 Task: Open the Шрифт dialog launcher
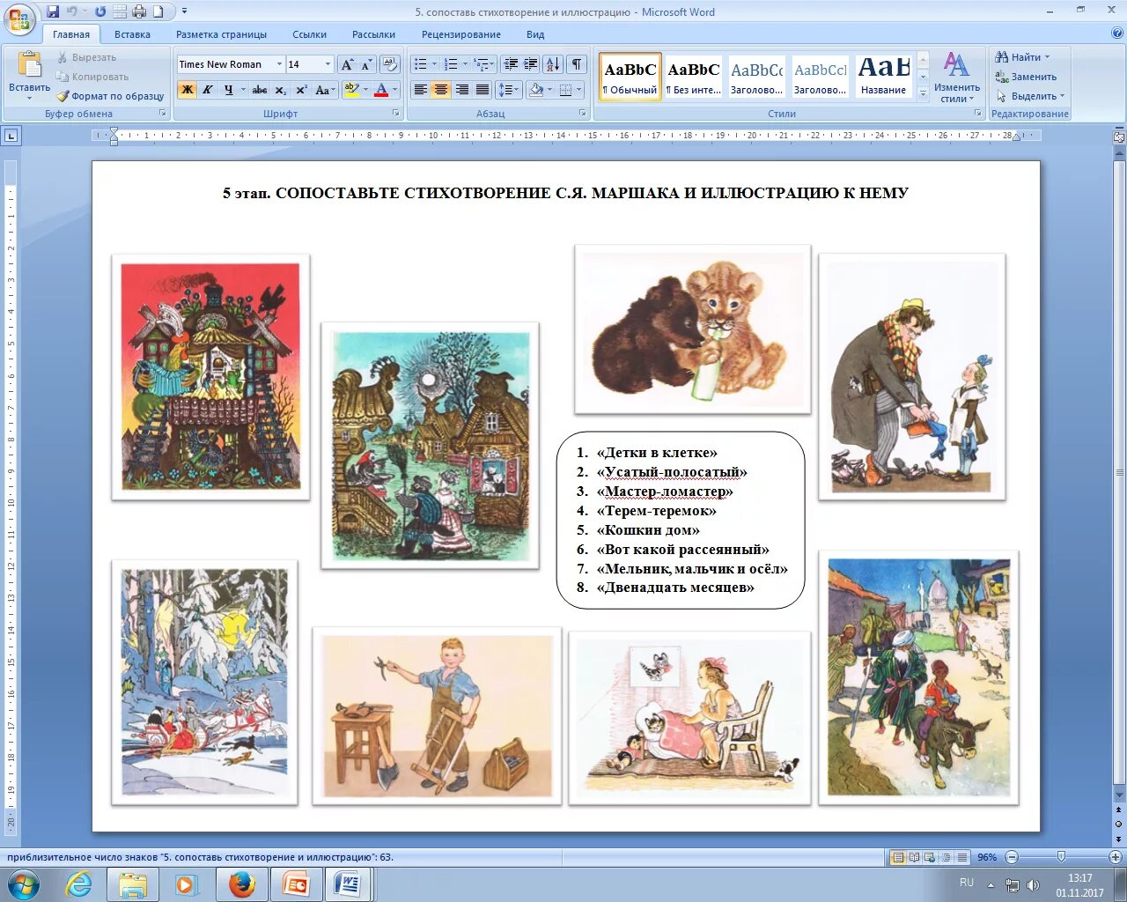point(395,114)
